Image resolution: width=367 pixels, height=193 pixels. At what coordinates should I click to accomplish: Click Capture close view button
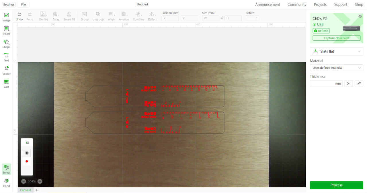point(337,38)
